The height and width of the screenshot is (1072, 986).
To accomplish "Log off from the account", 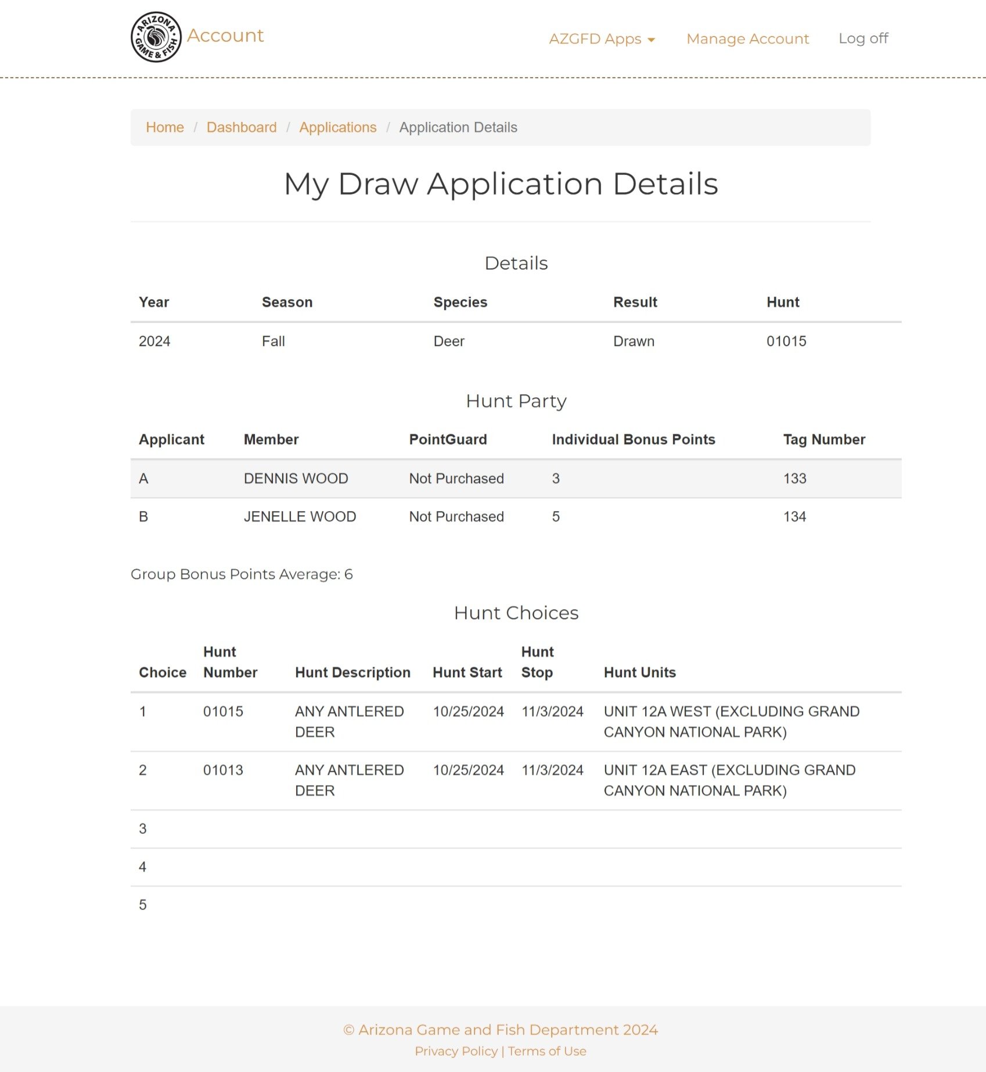I will [863, 38].
